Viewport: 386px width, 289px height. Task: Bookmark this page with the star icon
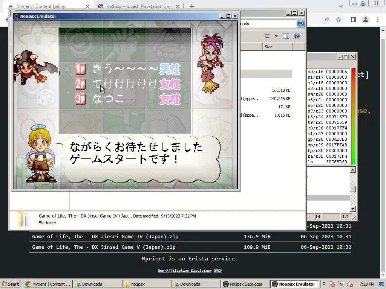[x=339, y=20]
